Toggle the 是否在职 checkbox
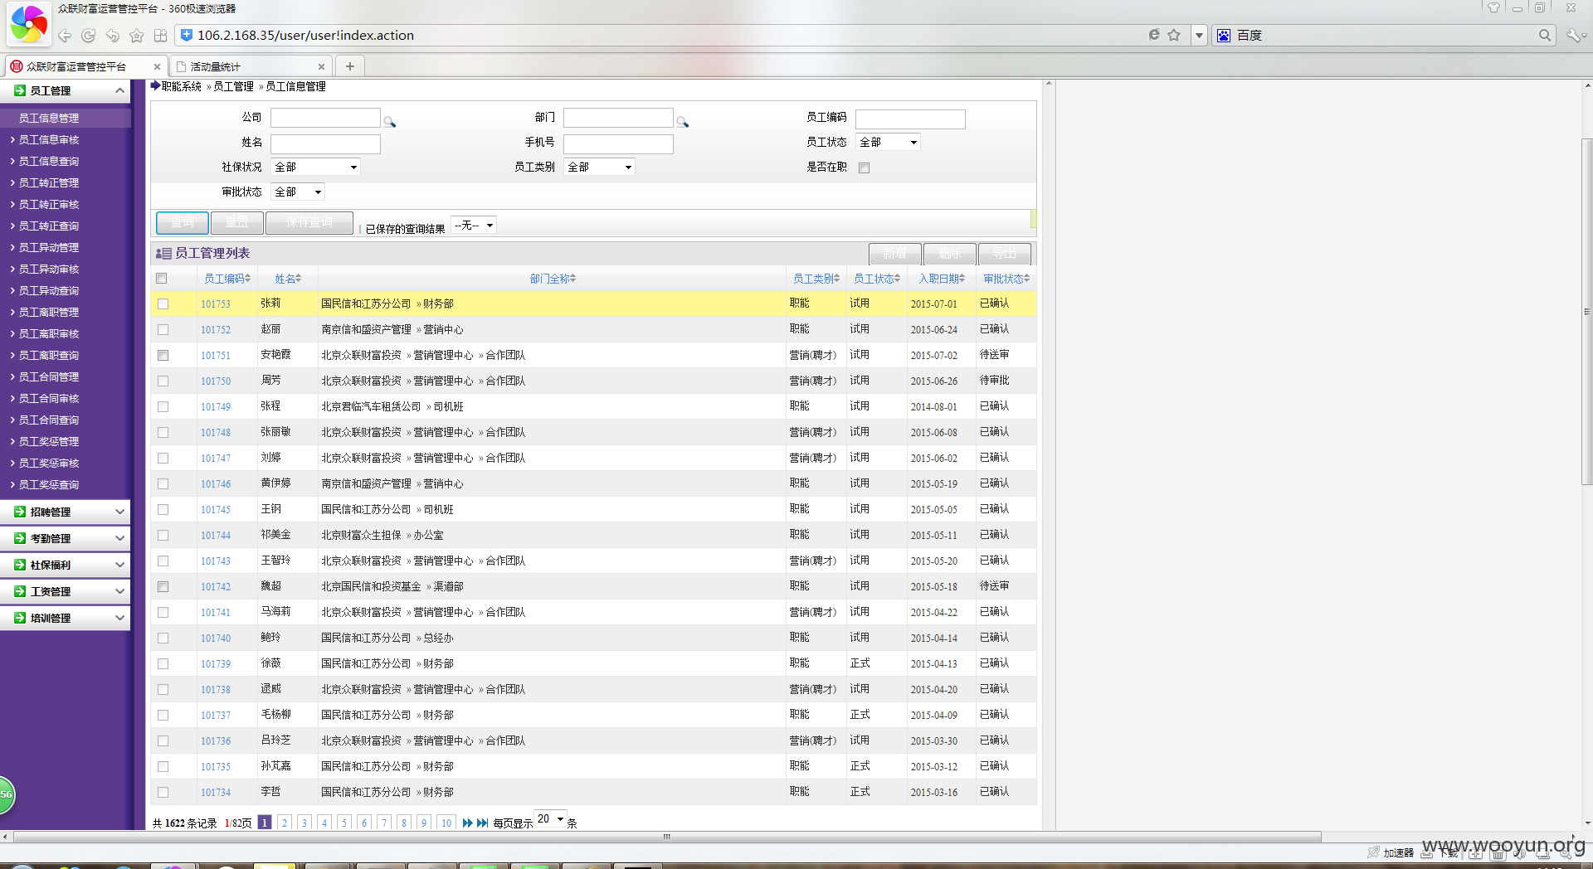This screenshot has height=869, width=1593. 864,167
